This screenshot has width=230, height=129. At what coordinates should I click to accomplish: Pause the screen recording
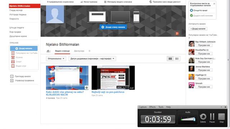coord(212,117)
